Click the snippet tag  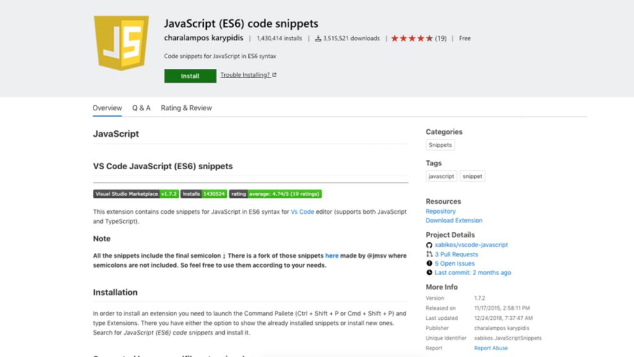coord(472,176)
